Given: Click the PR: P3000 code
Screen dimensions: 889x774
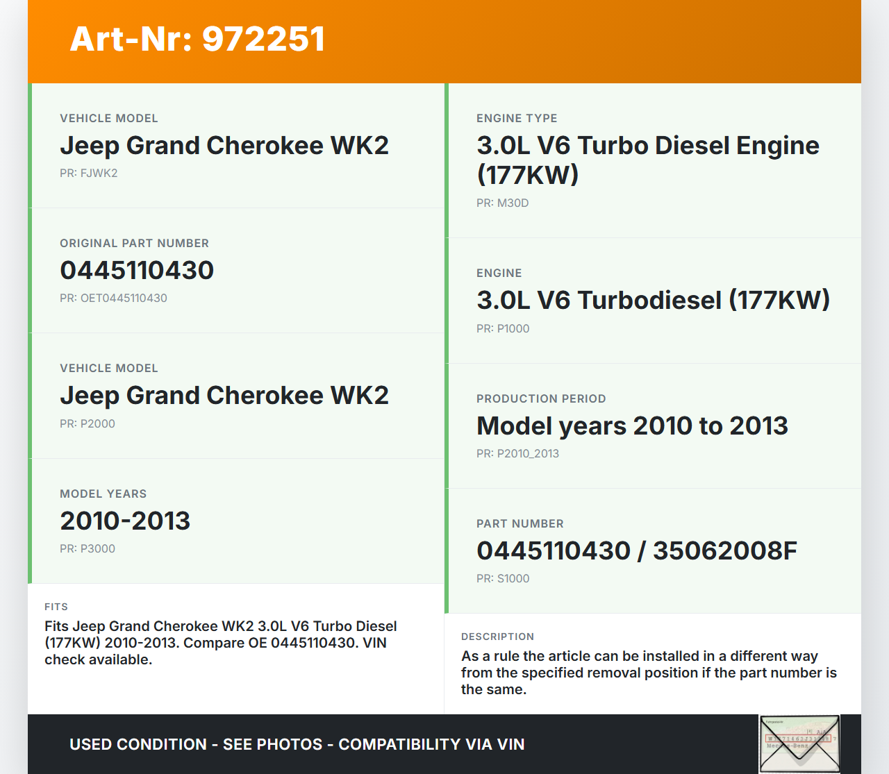Looking at the screenshot, I should point(88,548).
